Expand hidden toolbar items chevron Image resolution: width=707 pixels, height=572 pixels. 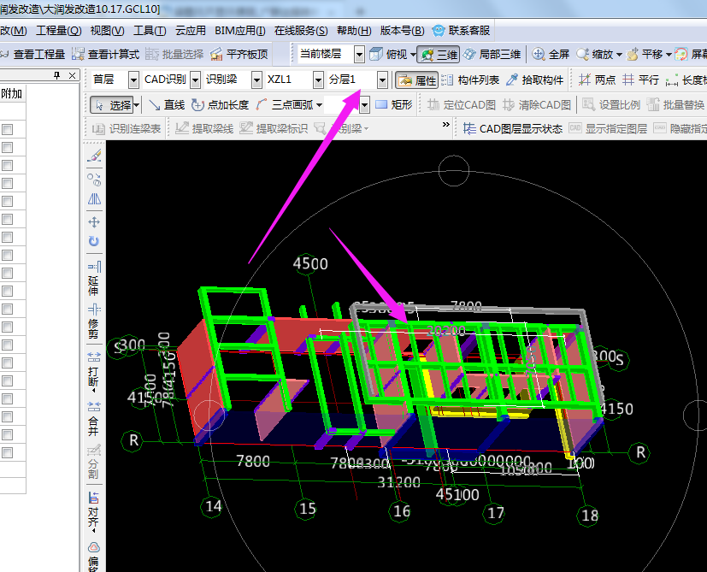[x=446, y=125]
